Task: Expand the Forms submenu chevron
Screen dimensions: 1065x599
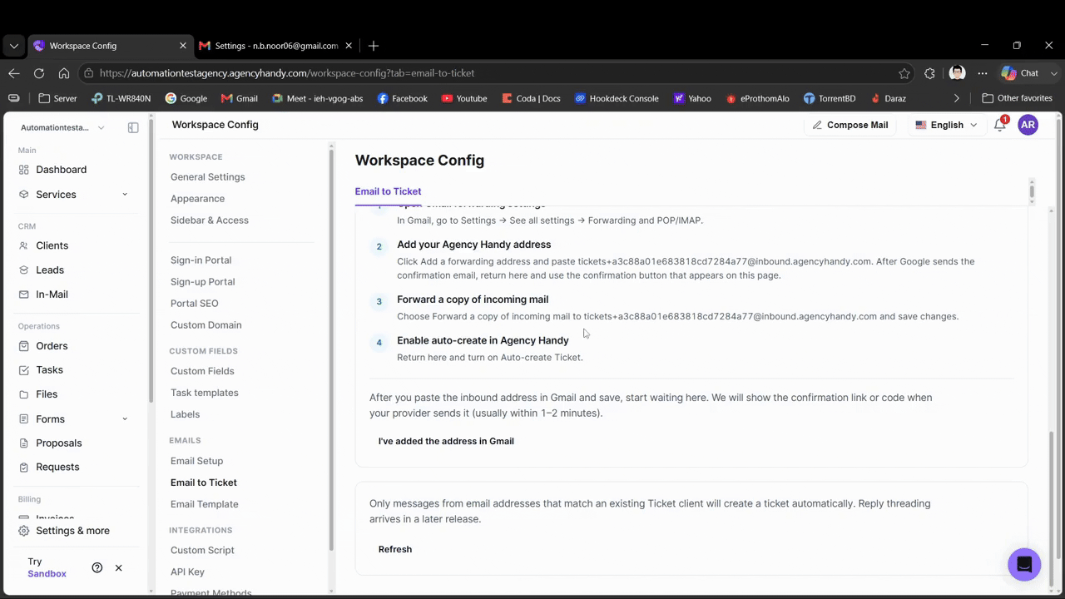Action: [125, 419]
